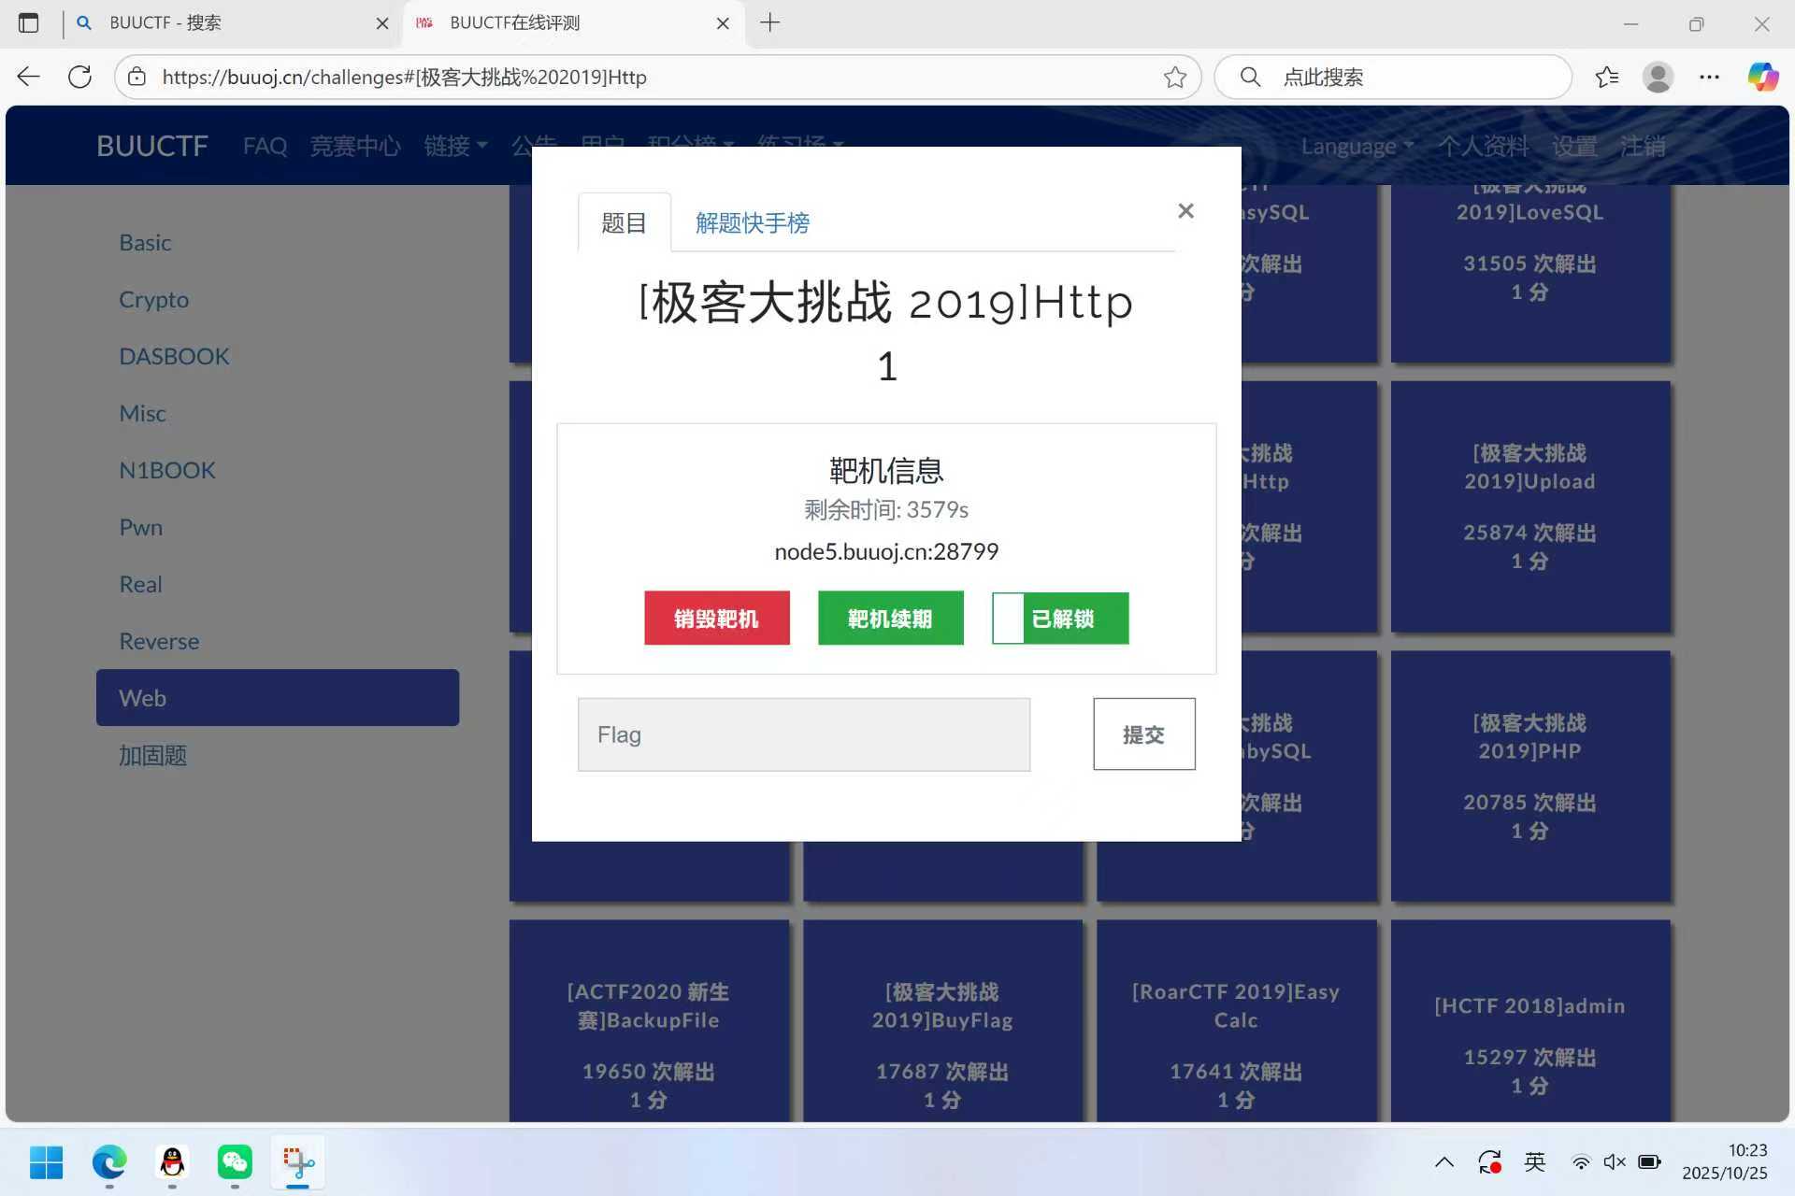Screen dimensions: 1795x1196
Task: Open the Copilot icon in toolbar
Action: 1762,77
